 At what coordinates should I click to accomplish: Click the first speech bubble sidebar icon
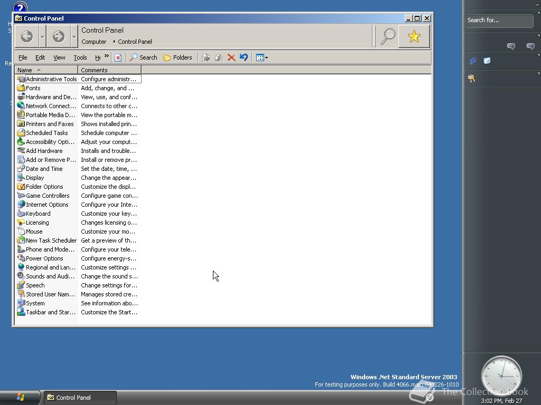pos(511,46)
